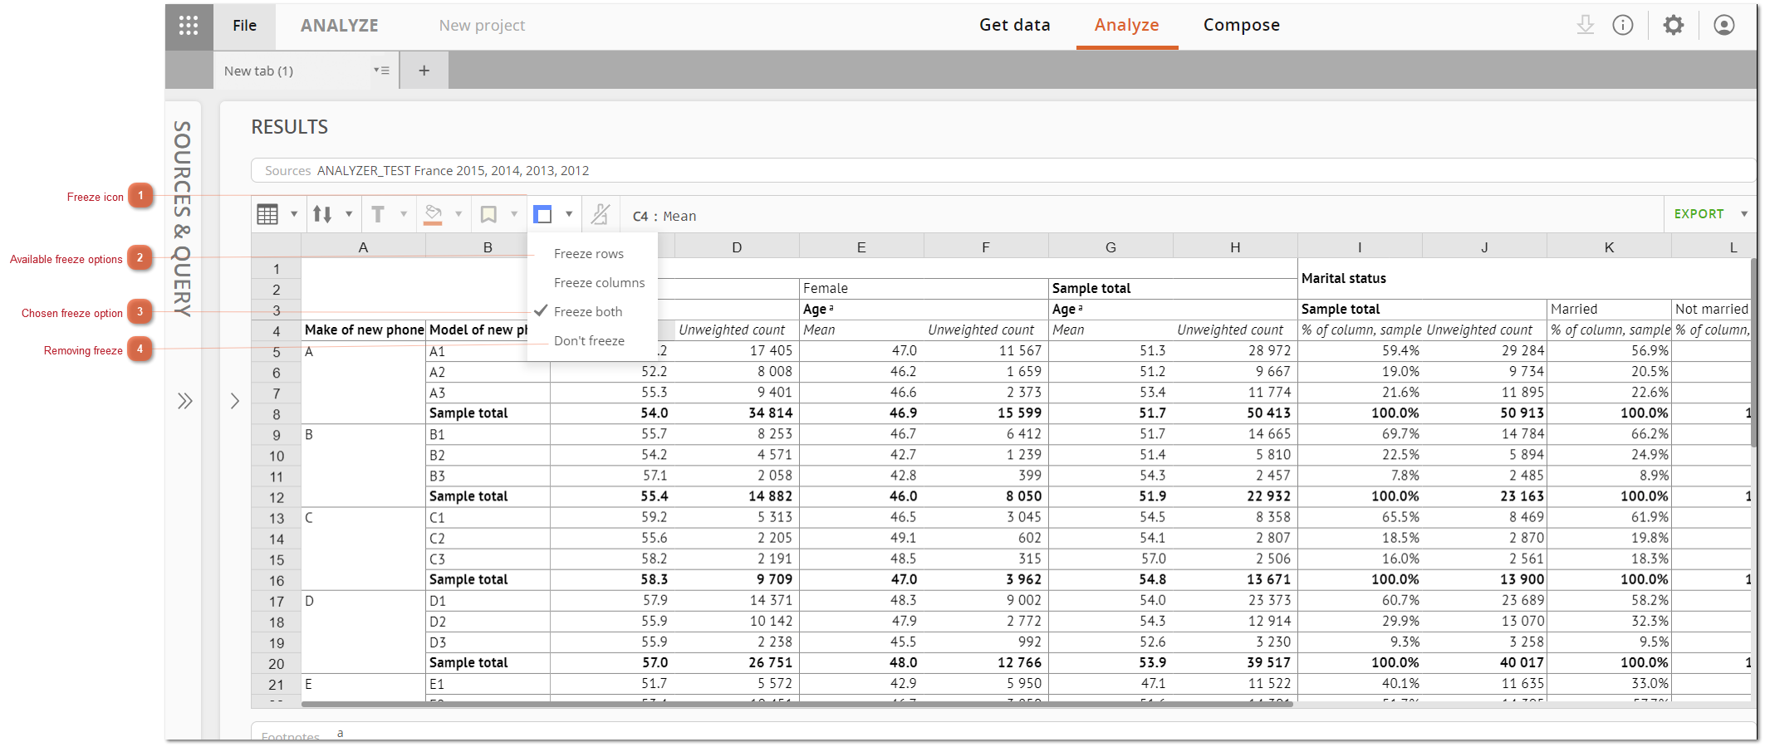Open the File menu

[244, 26]
